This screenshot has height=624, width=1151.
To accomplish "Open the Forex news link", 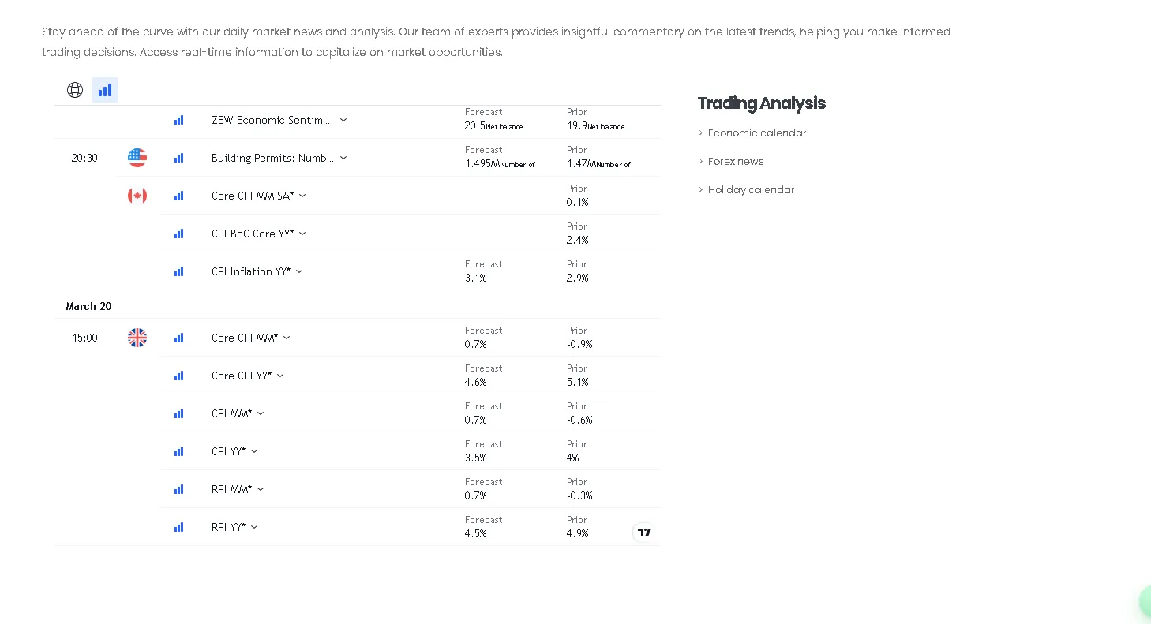I will [736, 162].
